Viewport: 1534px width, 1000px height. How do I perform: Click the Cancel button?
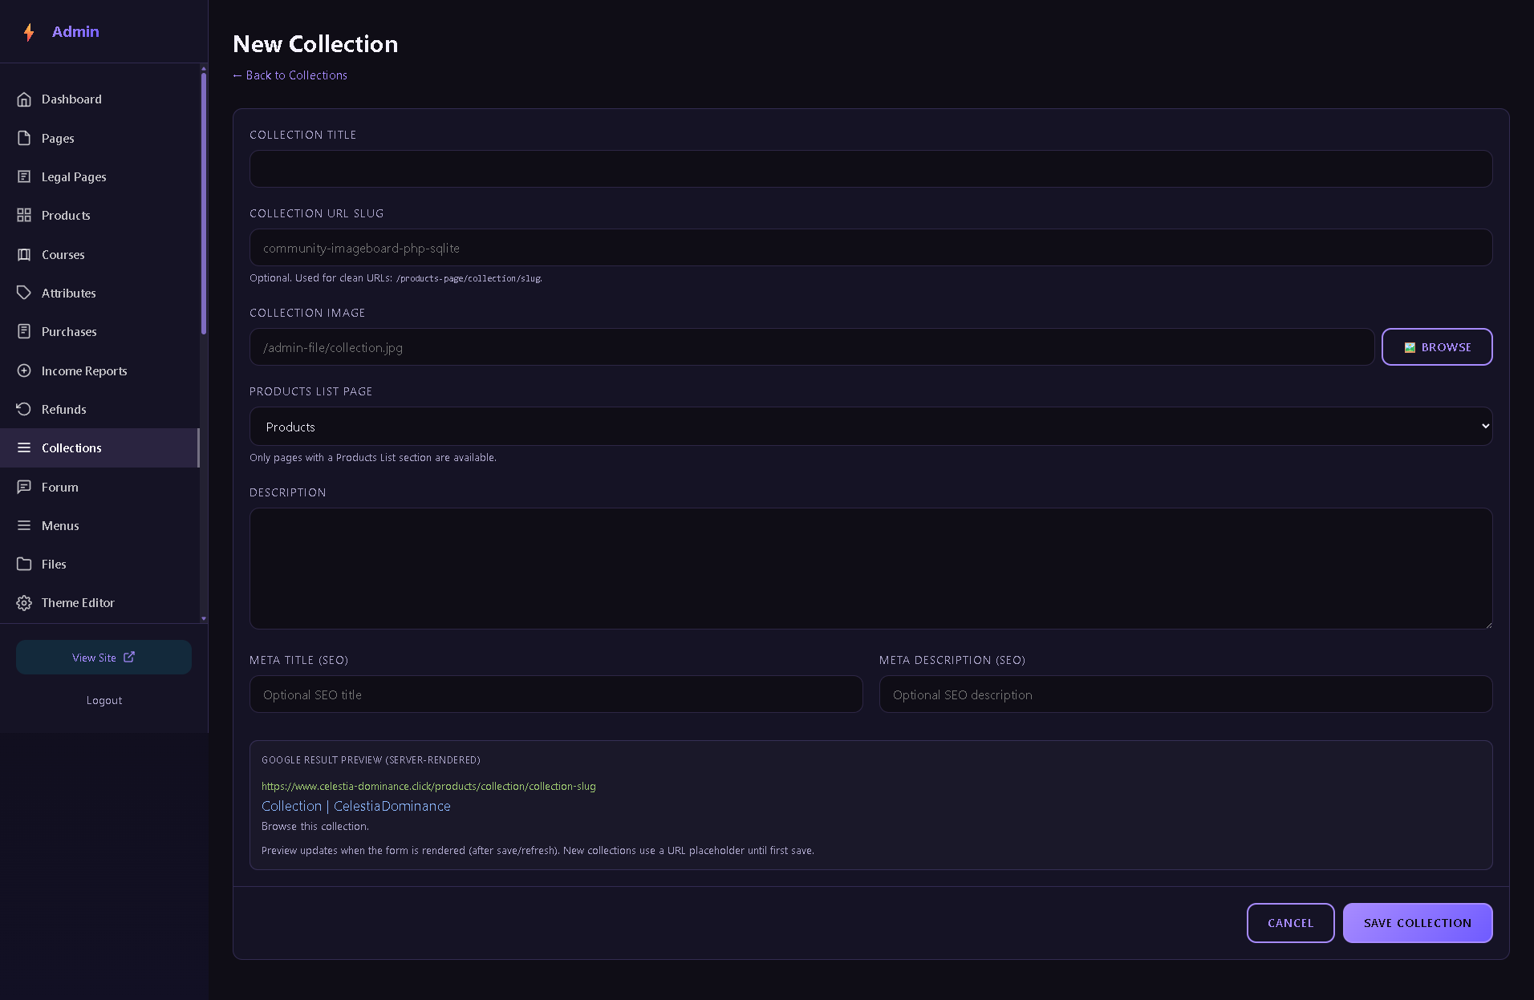pos(1290,923)
